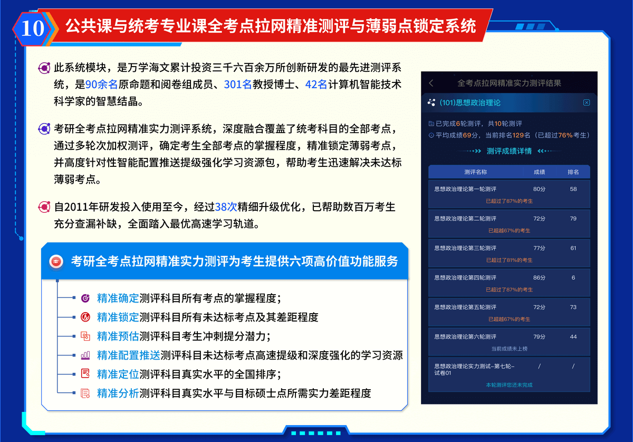Close the (101)思想政治理论 panel
The width and height of the screenshot is (633, 442).
(587, 102)
